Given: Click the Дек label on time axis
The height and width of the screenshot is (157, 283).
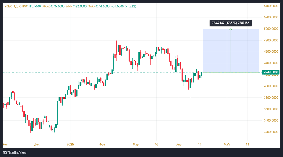Looking at the screenshot, I should [37, 145].
